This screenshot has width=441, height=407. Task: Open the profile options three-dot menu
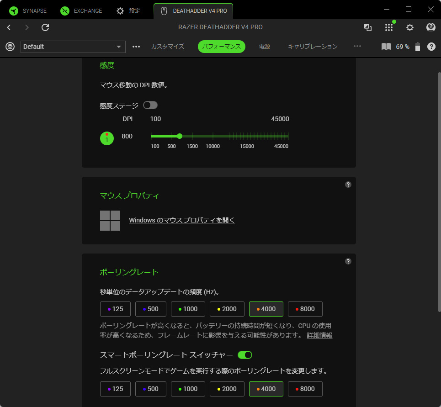click(136, 47)
